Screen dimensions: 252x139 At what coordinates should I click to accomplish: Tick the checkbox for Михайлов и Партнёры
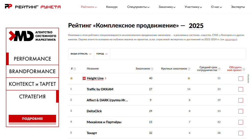[241, 122]
